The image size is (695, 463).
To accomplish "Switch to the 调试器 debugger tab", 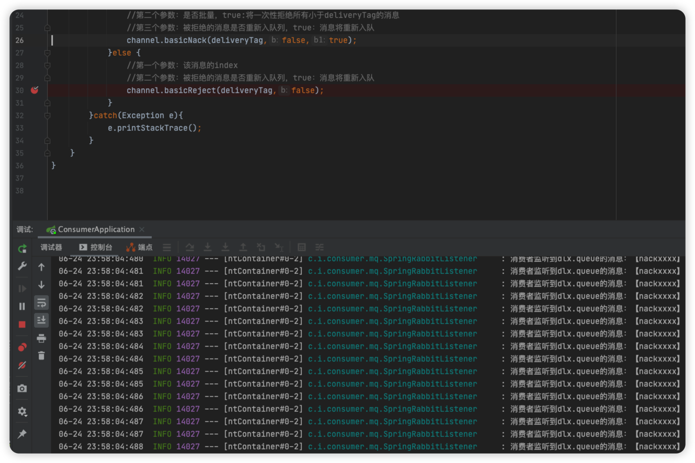I will (51, 247).
